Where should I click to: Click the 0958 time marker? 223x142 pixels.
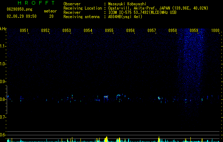(x=173, y=31)
